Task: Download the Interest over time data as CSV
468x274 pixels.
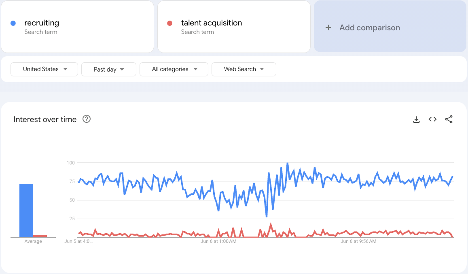Action: (x=416, y=119)
